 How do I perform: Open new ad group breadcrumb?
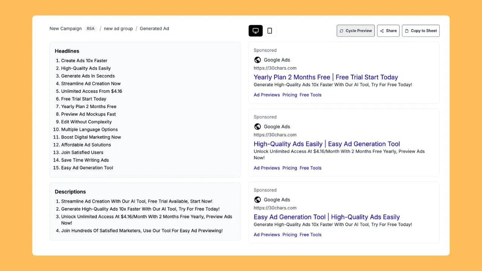coord(118,29)
